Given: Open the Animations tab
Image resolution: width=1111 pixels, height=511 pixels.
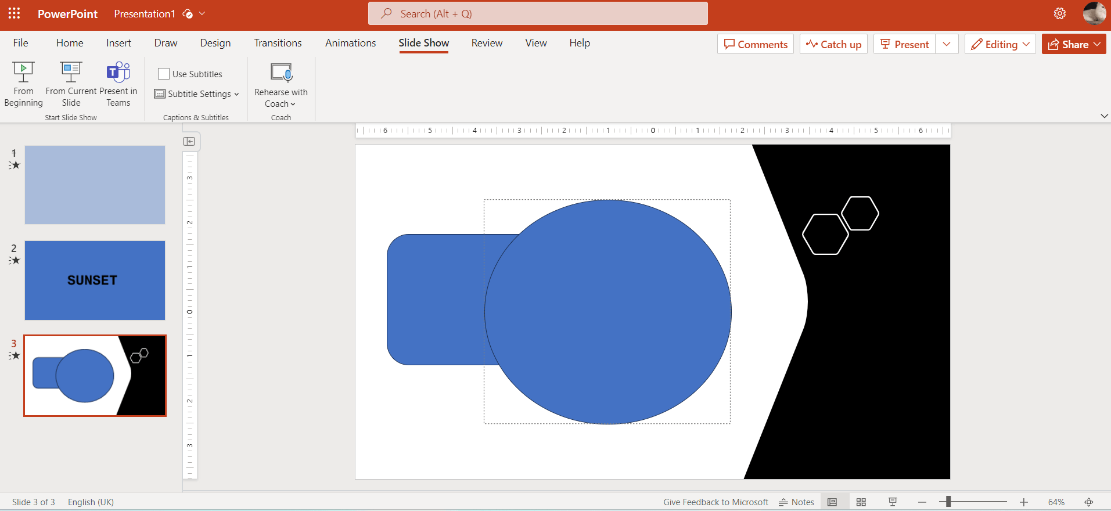Looking at the screenshot, I should pos(350,43).
